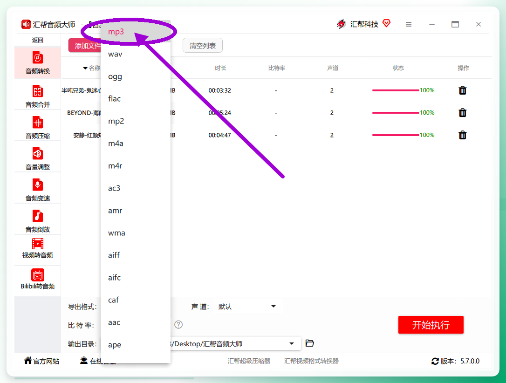Image resolution: width=506 pixels, height=383 pixels.
Task: Click the 操作 column header
Action: pyautogui.click(x=463, y=68)
